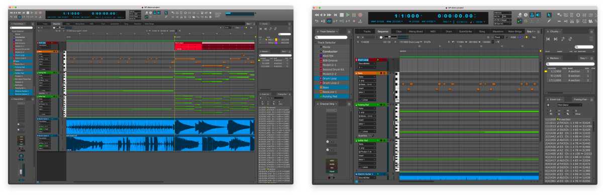The width and height of the screenshot is (603, 195).
Task: Toggle rec button in right window Channel Strip
Action: pos(332,168)
